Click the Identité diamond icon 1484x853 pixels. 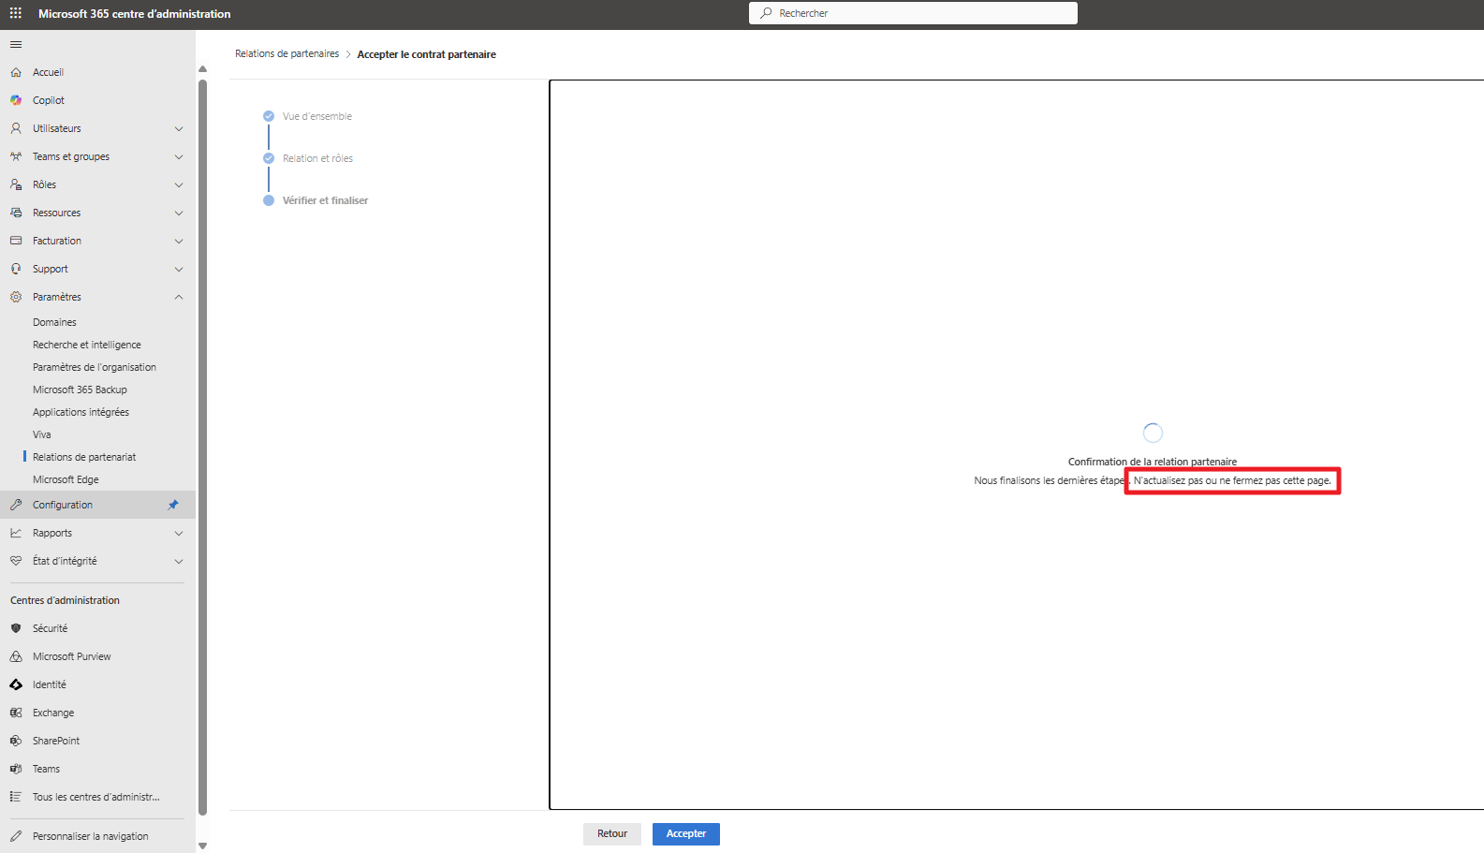click(16, 684)
